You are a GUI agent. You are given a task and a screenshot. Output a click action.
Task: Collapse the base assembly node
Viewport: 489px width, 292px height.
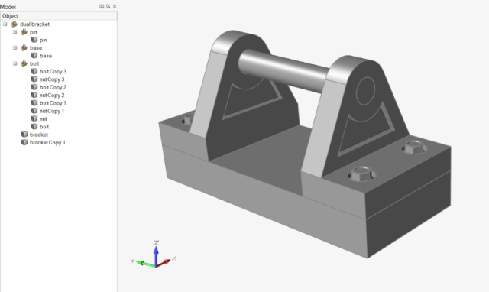(15, 47)
